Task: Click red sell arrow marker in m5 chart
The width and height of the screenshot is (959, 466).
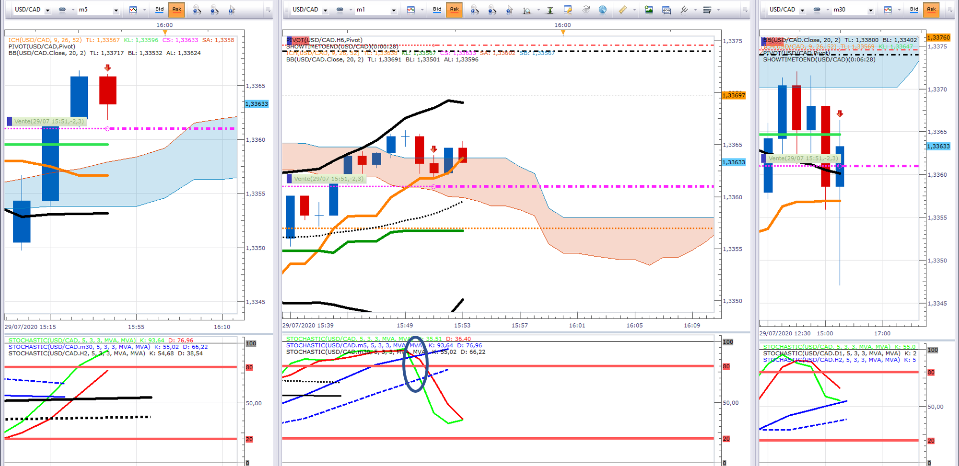Action: [x=107, y=68]
